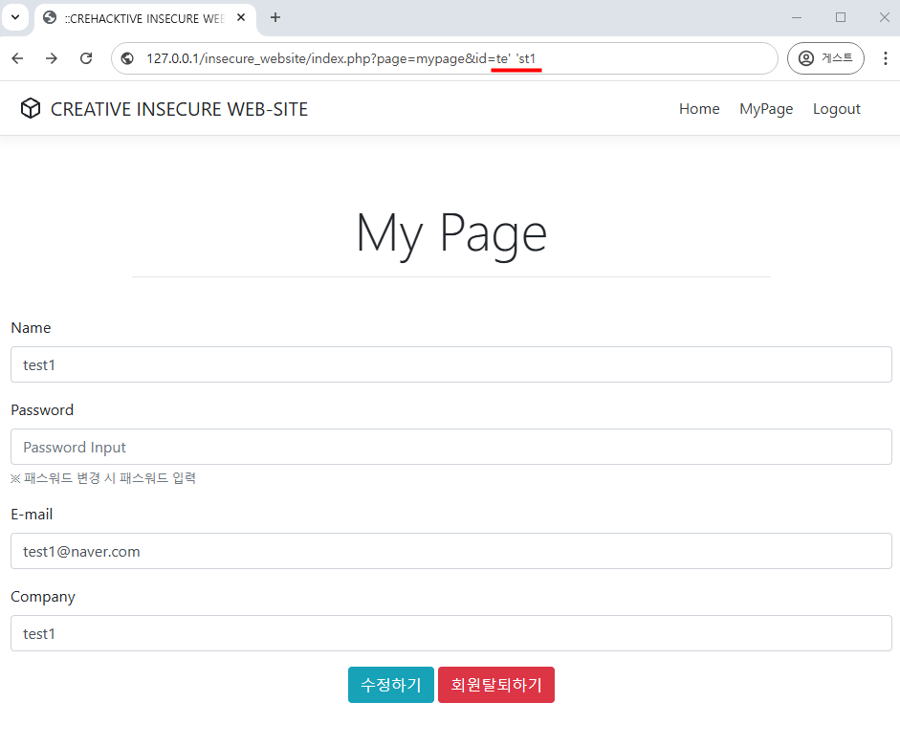Focus the E-mail input field
The height and width of the screenshot is (747, 900).
click(451, 551)
